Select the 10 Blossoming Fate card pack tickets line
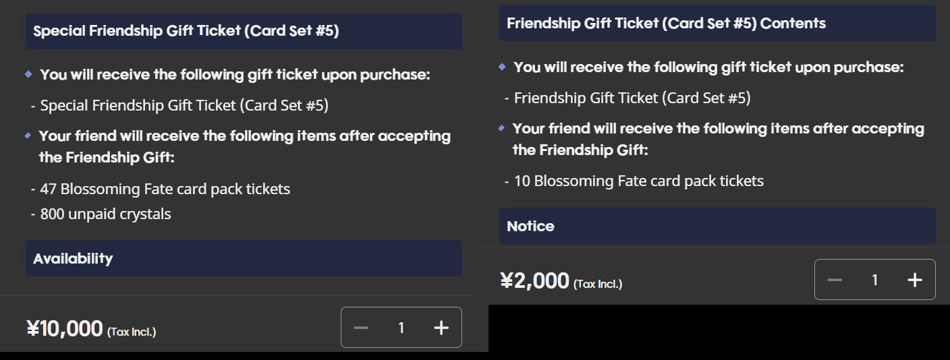The image size is (950, 360). (638, 181)
